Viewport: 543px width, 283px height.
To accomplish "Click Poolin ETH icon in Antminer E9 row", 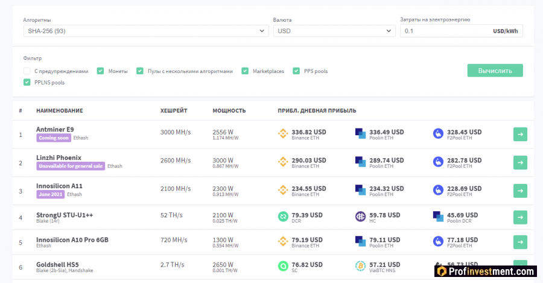I will coord(361,134).
